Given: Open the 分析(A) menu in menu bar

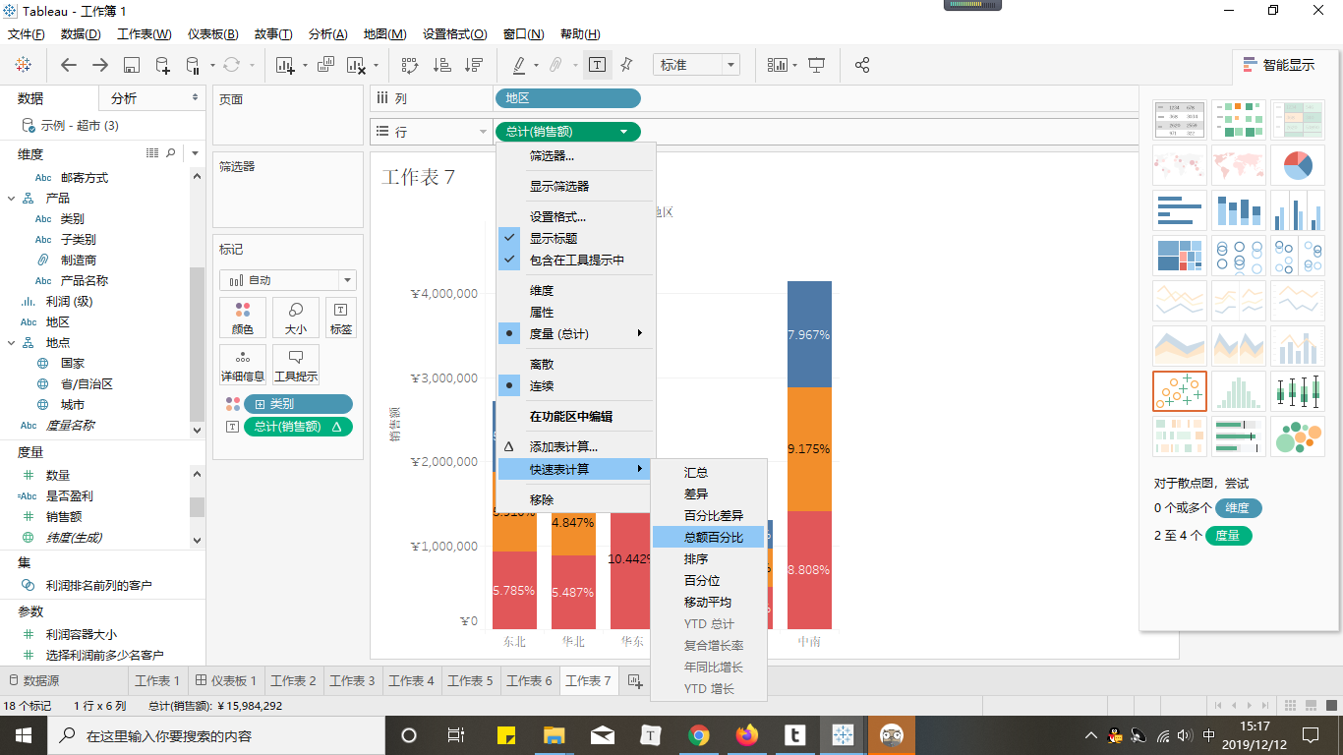Looking at the screenshot, I should 328,33.
